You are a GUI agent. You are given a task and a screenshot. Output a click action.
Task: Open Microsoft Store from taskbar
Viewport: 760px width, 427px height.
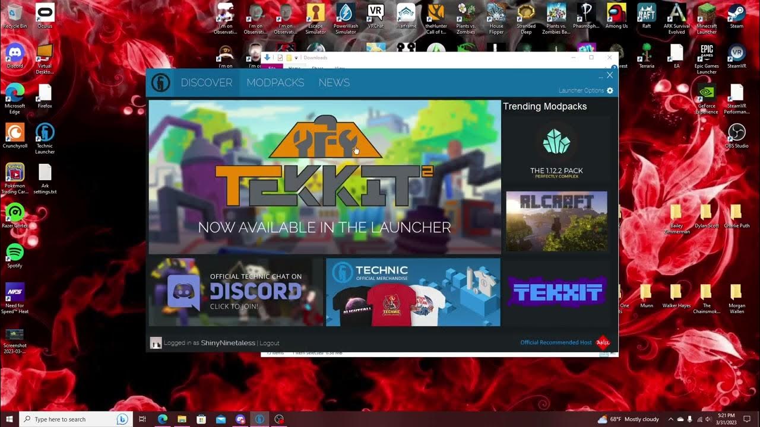tap(201, 419)
